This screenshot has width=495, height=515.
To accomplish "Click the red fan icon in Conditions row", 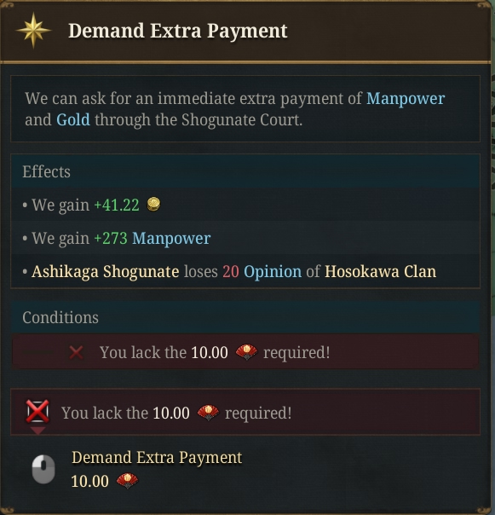I will point(246,352).
